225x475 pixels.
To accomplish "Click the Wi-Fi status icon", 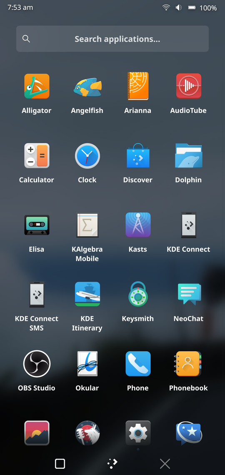I will 166,7.
